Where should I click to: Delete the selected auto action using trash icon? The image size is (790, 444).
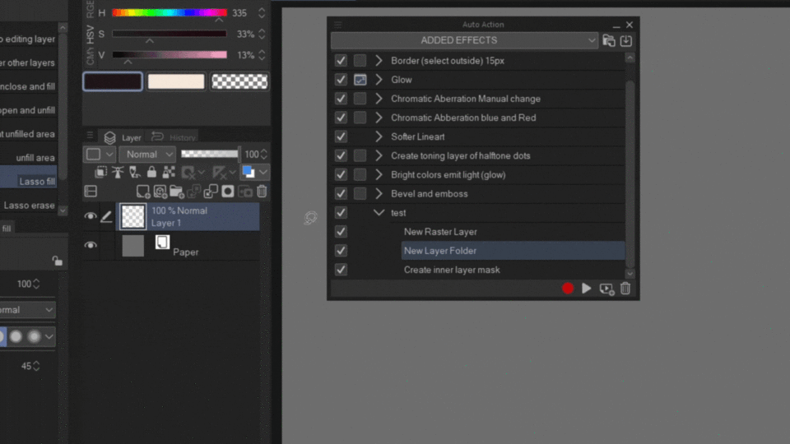pyautogui.click(x=625, y=289)
